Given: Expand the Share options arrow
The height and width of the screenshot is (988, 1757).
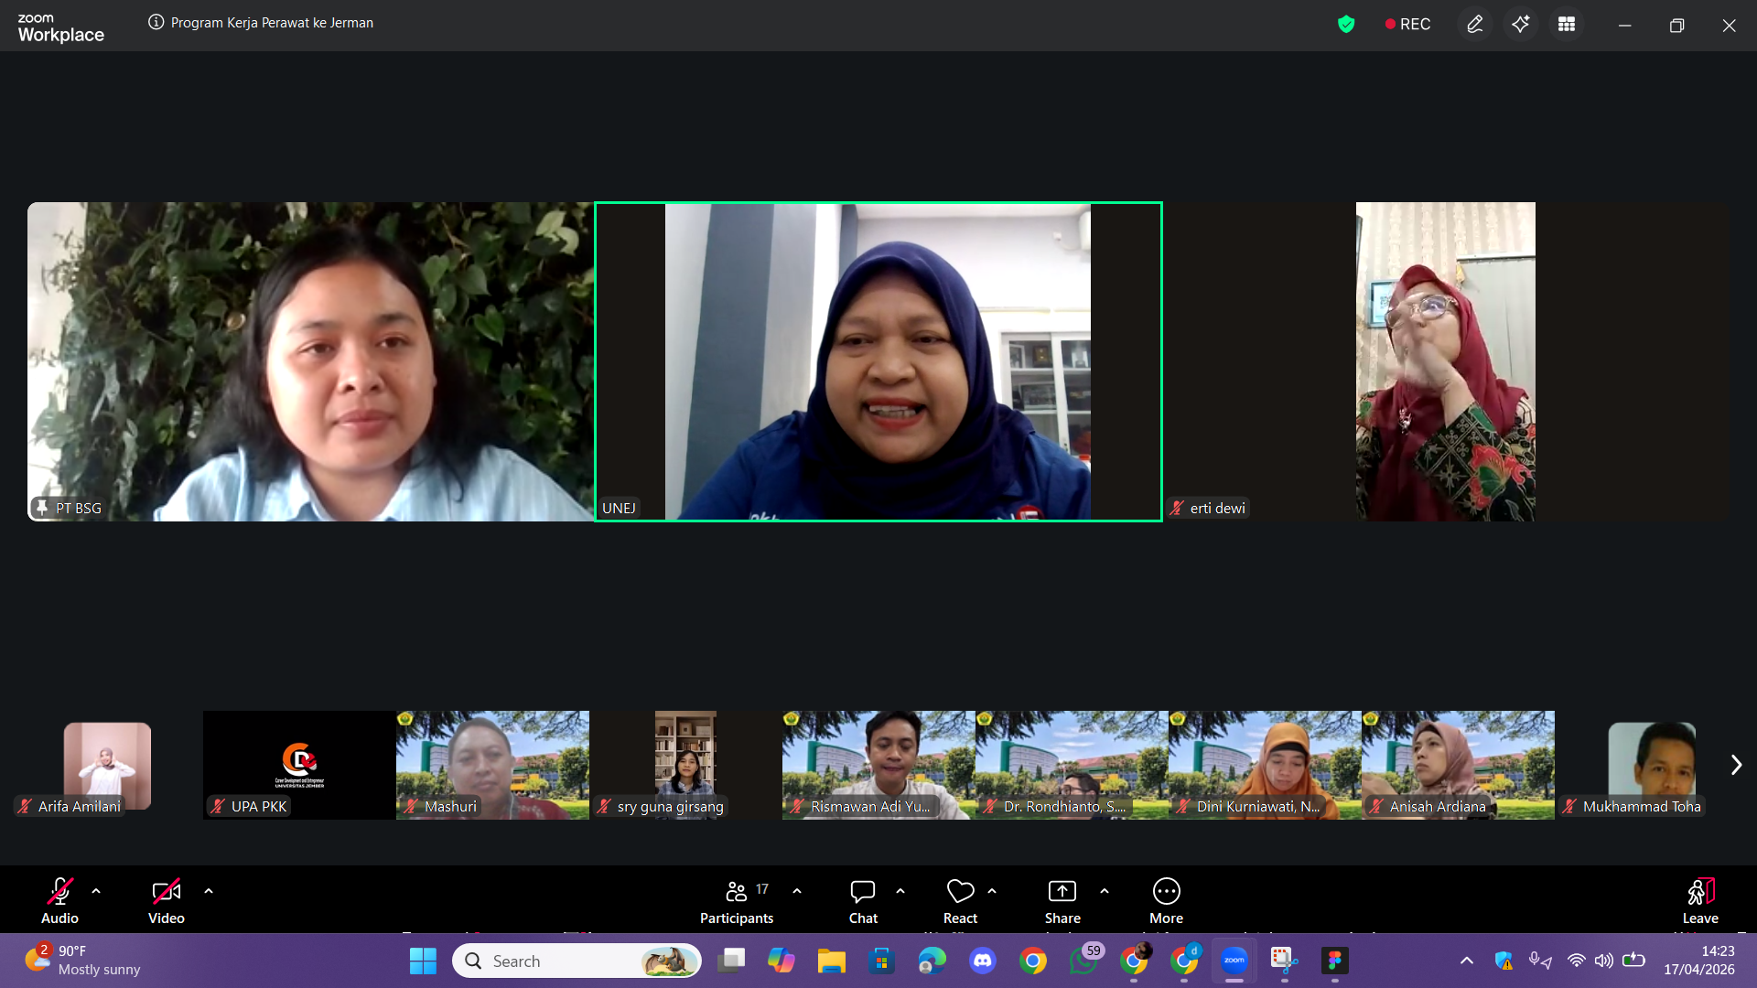Looking at the screenshot, I should [1105, 890].
